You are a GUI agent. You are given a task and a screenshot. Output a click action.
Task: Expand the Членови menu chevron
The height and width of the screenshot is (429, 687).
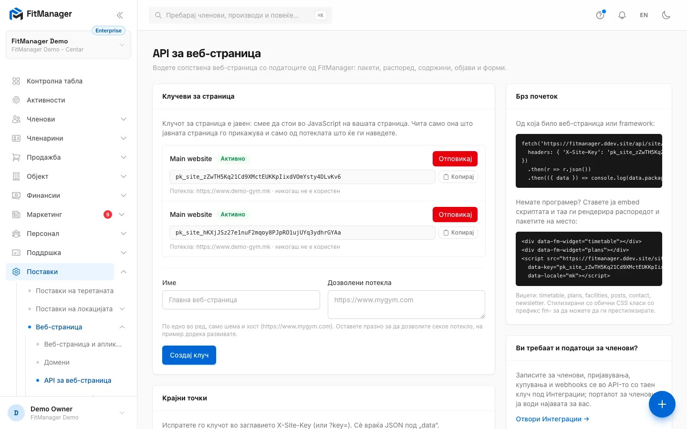coord(124,119)
